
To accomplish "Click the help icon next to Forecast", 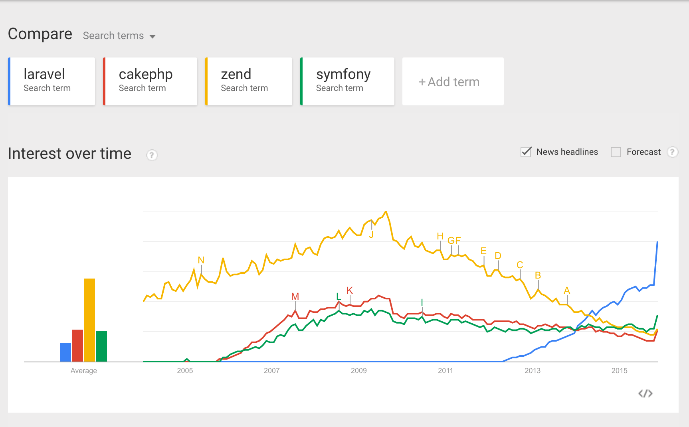I will tap(672, 152).
